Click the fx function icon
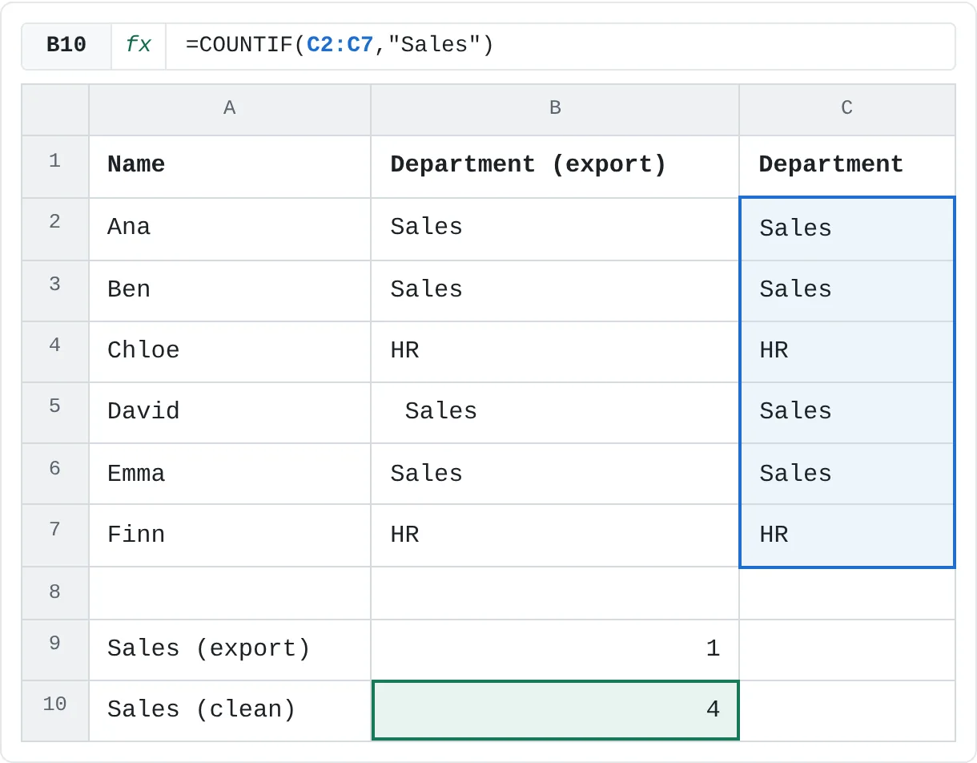977x763 pixels. [139, 46]
